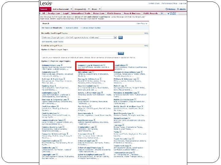Open info icon beside Administrative Law
This screenshot has width=221, height=165.
coord(62,65)
